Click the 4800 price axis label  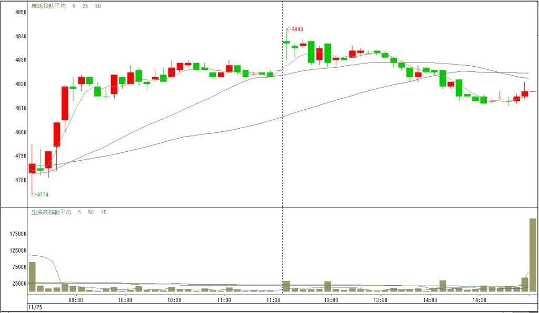click(x=21, y=132)
